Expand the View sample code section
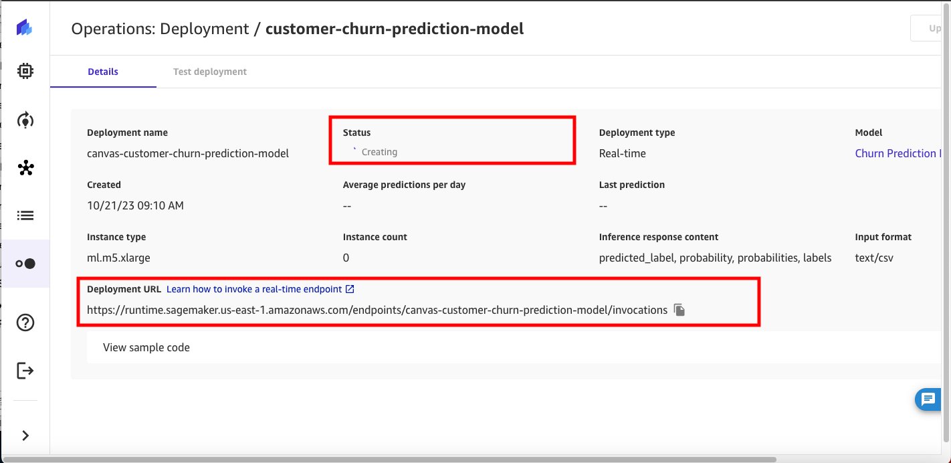 click(x=514, y=347)
